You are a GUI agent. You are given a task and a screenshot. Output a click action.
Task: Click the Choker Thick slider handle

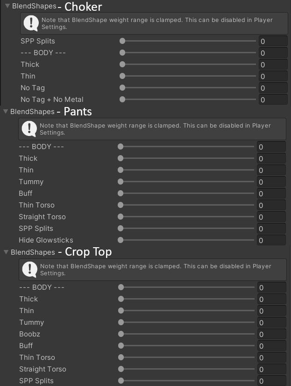[x=122, y=64]
